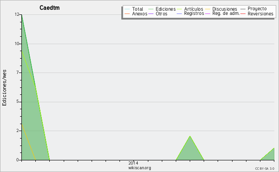Click the Total cyan line swatch
Viewport: 279px width, 172px height.
point(127,9)
